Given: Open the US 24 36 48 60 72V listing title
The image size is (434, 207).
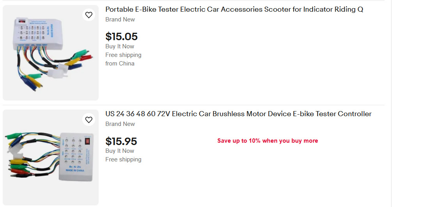Looking at the screenshot, I should [x=238, y=114].
